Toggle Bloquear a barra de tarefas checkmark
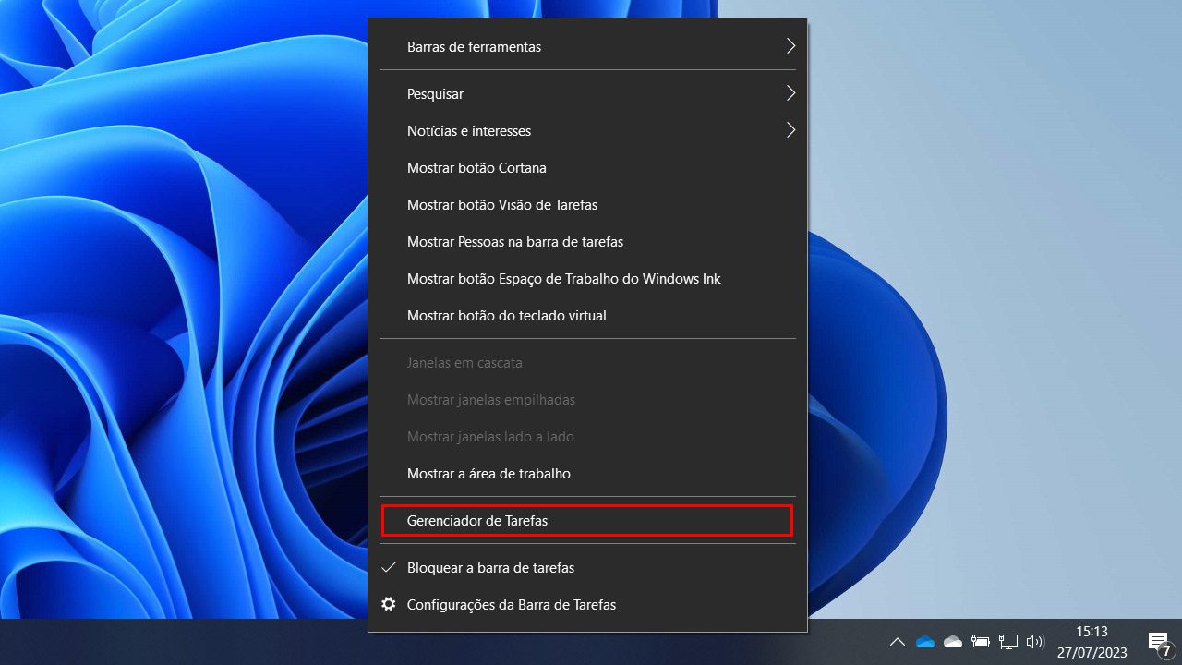This screenshot has width=1182, height=665. point(587,568)
